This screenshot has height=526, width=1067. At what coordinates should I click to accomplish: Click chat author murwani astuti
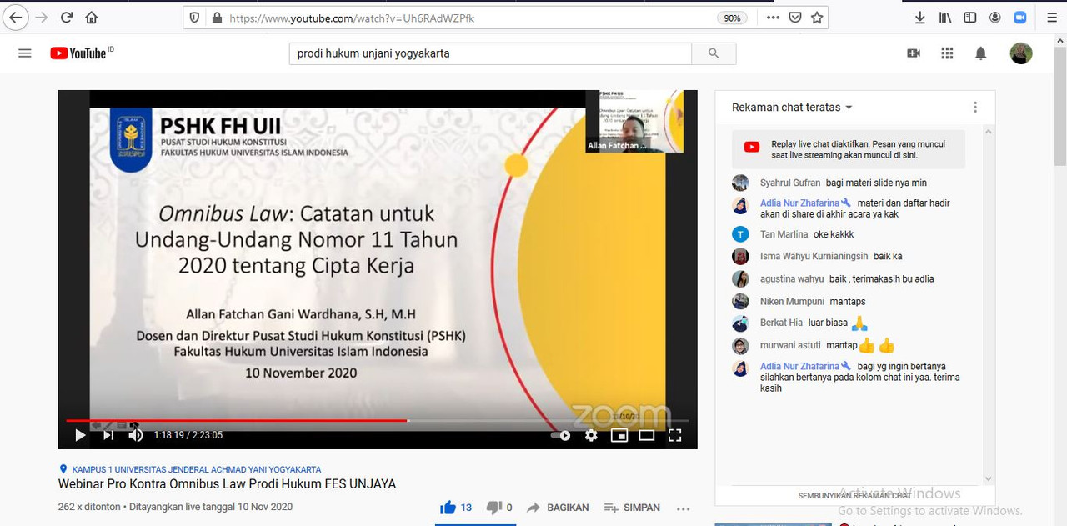click(790, 345)
